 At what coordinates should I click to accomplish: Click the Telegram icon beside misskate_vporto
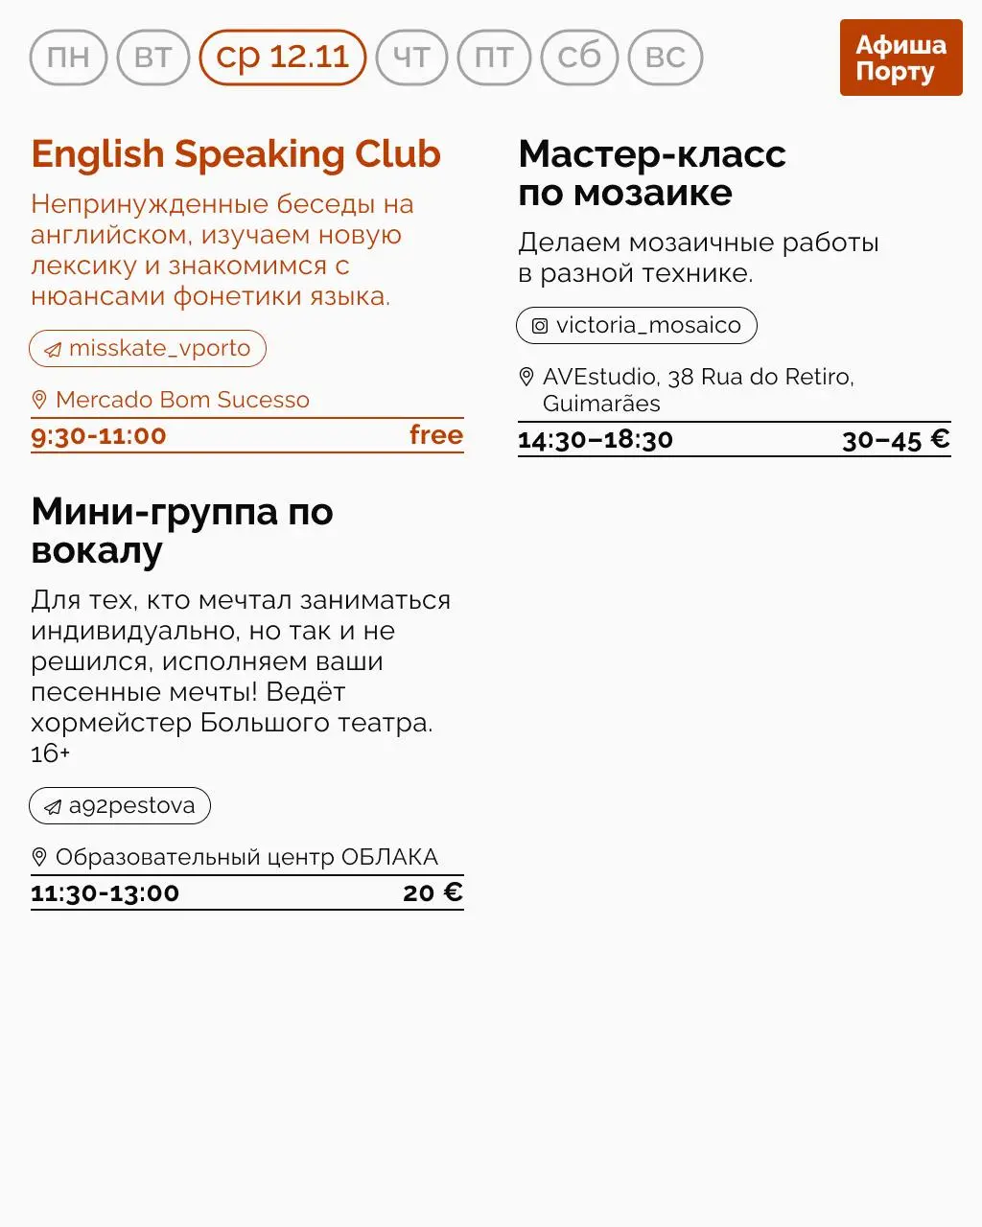coord(52,349)
